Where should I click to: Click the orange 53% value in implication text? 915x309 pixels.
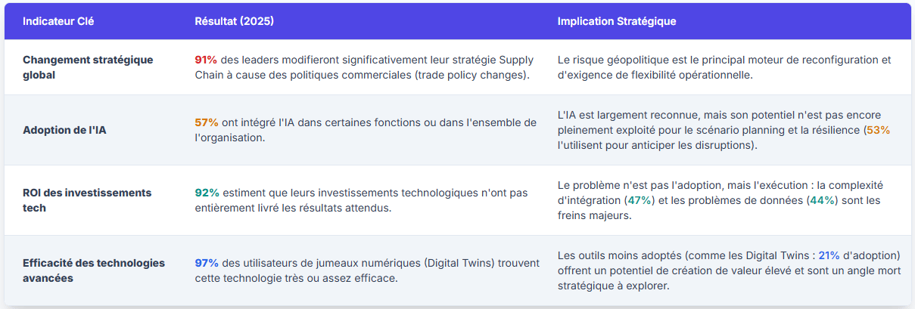[x=878, y=130]
